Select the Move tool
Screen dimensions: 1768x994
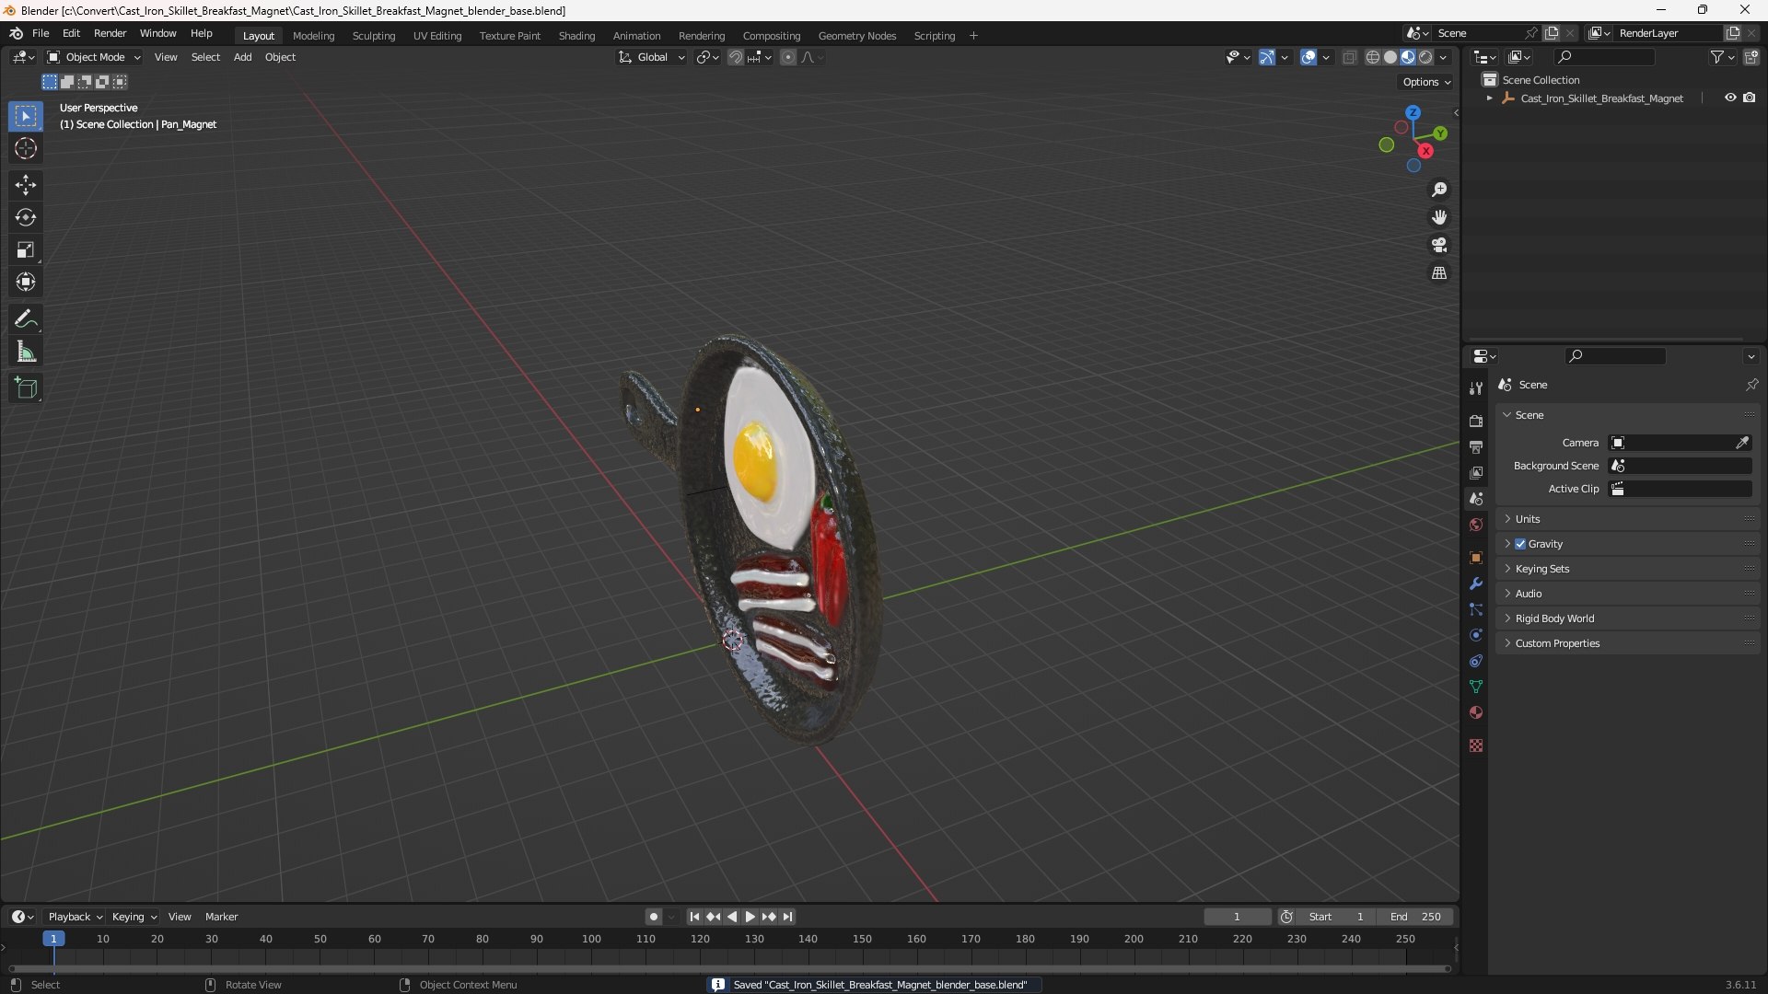click(26, 185)
